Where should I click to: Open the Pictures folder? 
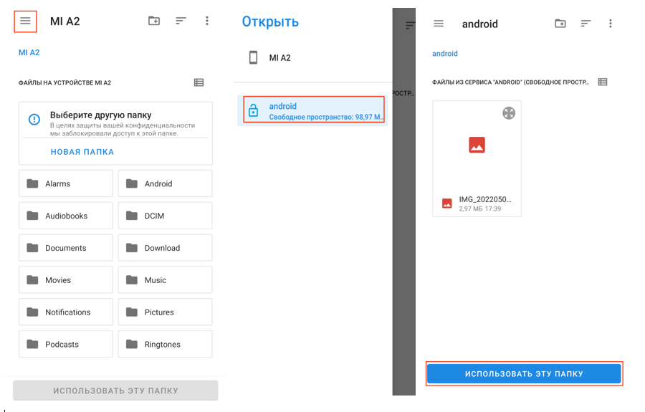point(165,312)
